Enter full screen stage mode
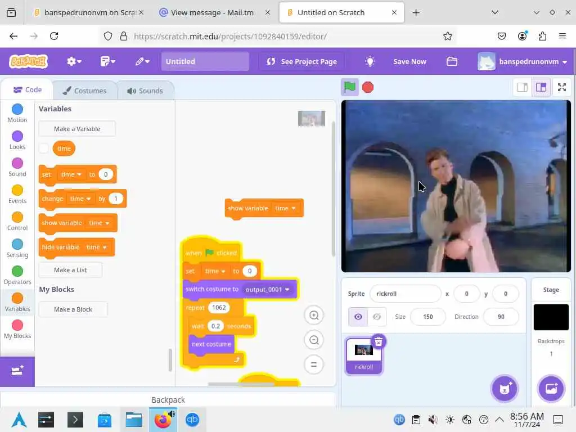 pyautogui.click(x=562, y=87)
